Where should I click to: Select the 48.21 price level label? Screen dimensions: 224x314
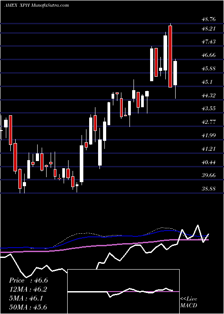209,28
